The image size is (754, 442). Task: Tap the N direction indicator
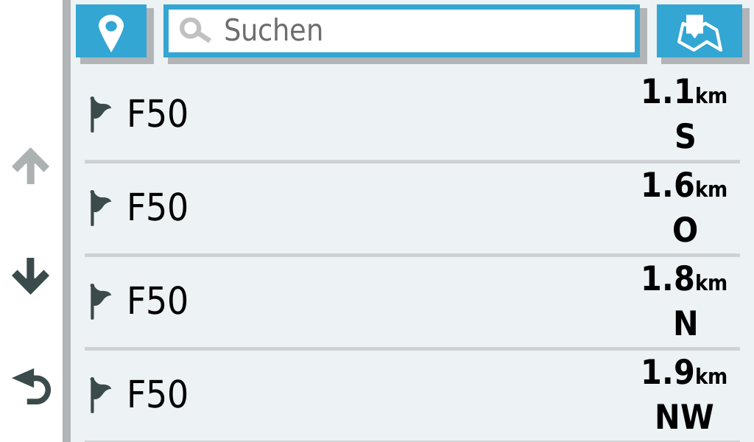tap(685, 325)
